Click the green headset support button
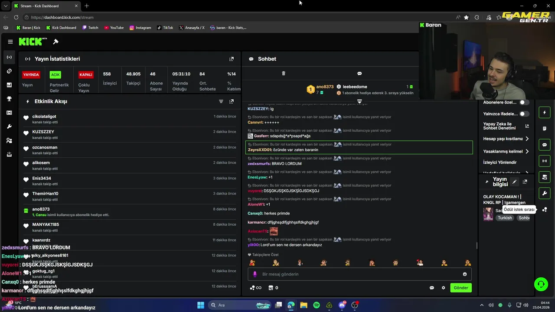The width and height of the screenshot is (555, 312). pos(541,284)
